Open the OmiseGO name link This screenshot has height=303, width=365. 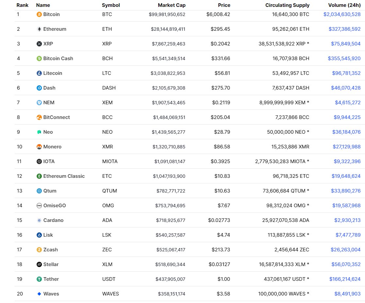click(x=55, y=206)
